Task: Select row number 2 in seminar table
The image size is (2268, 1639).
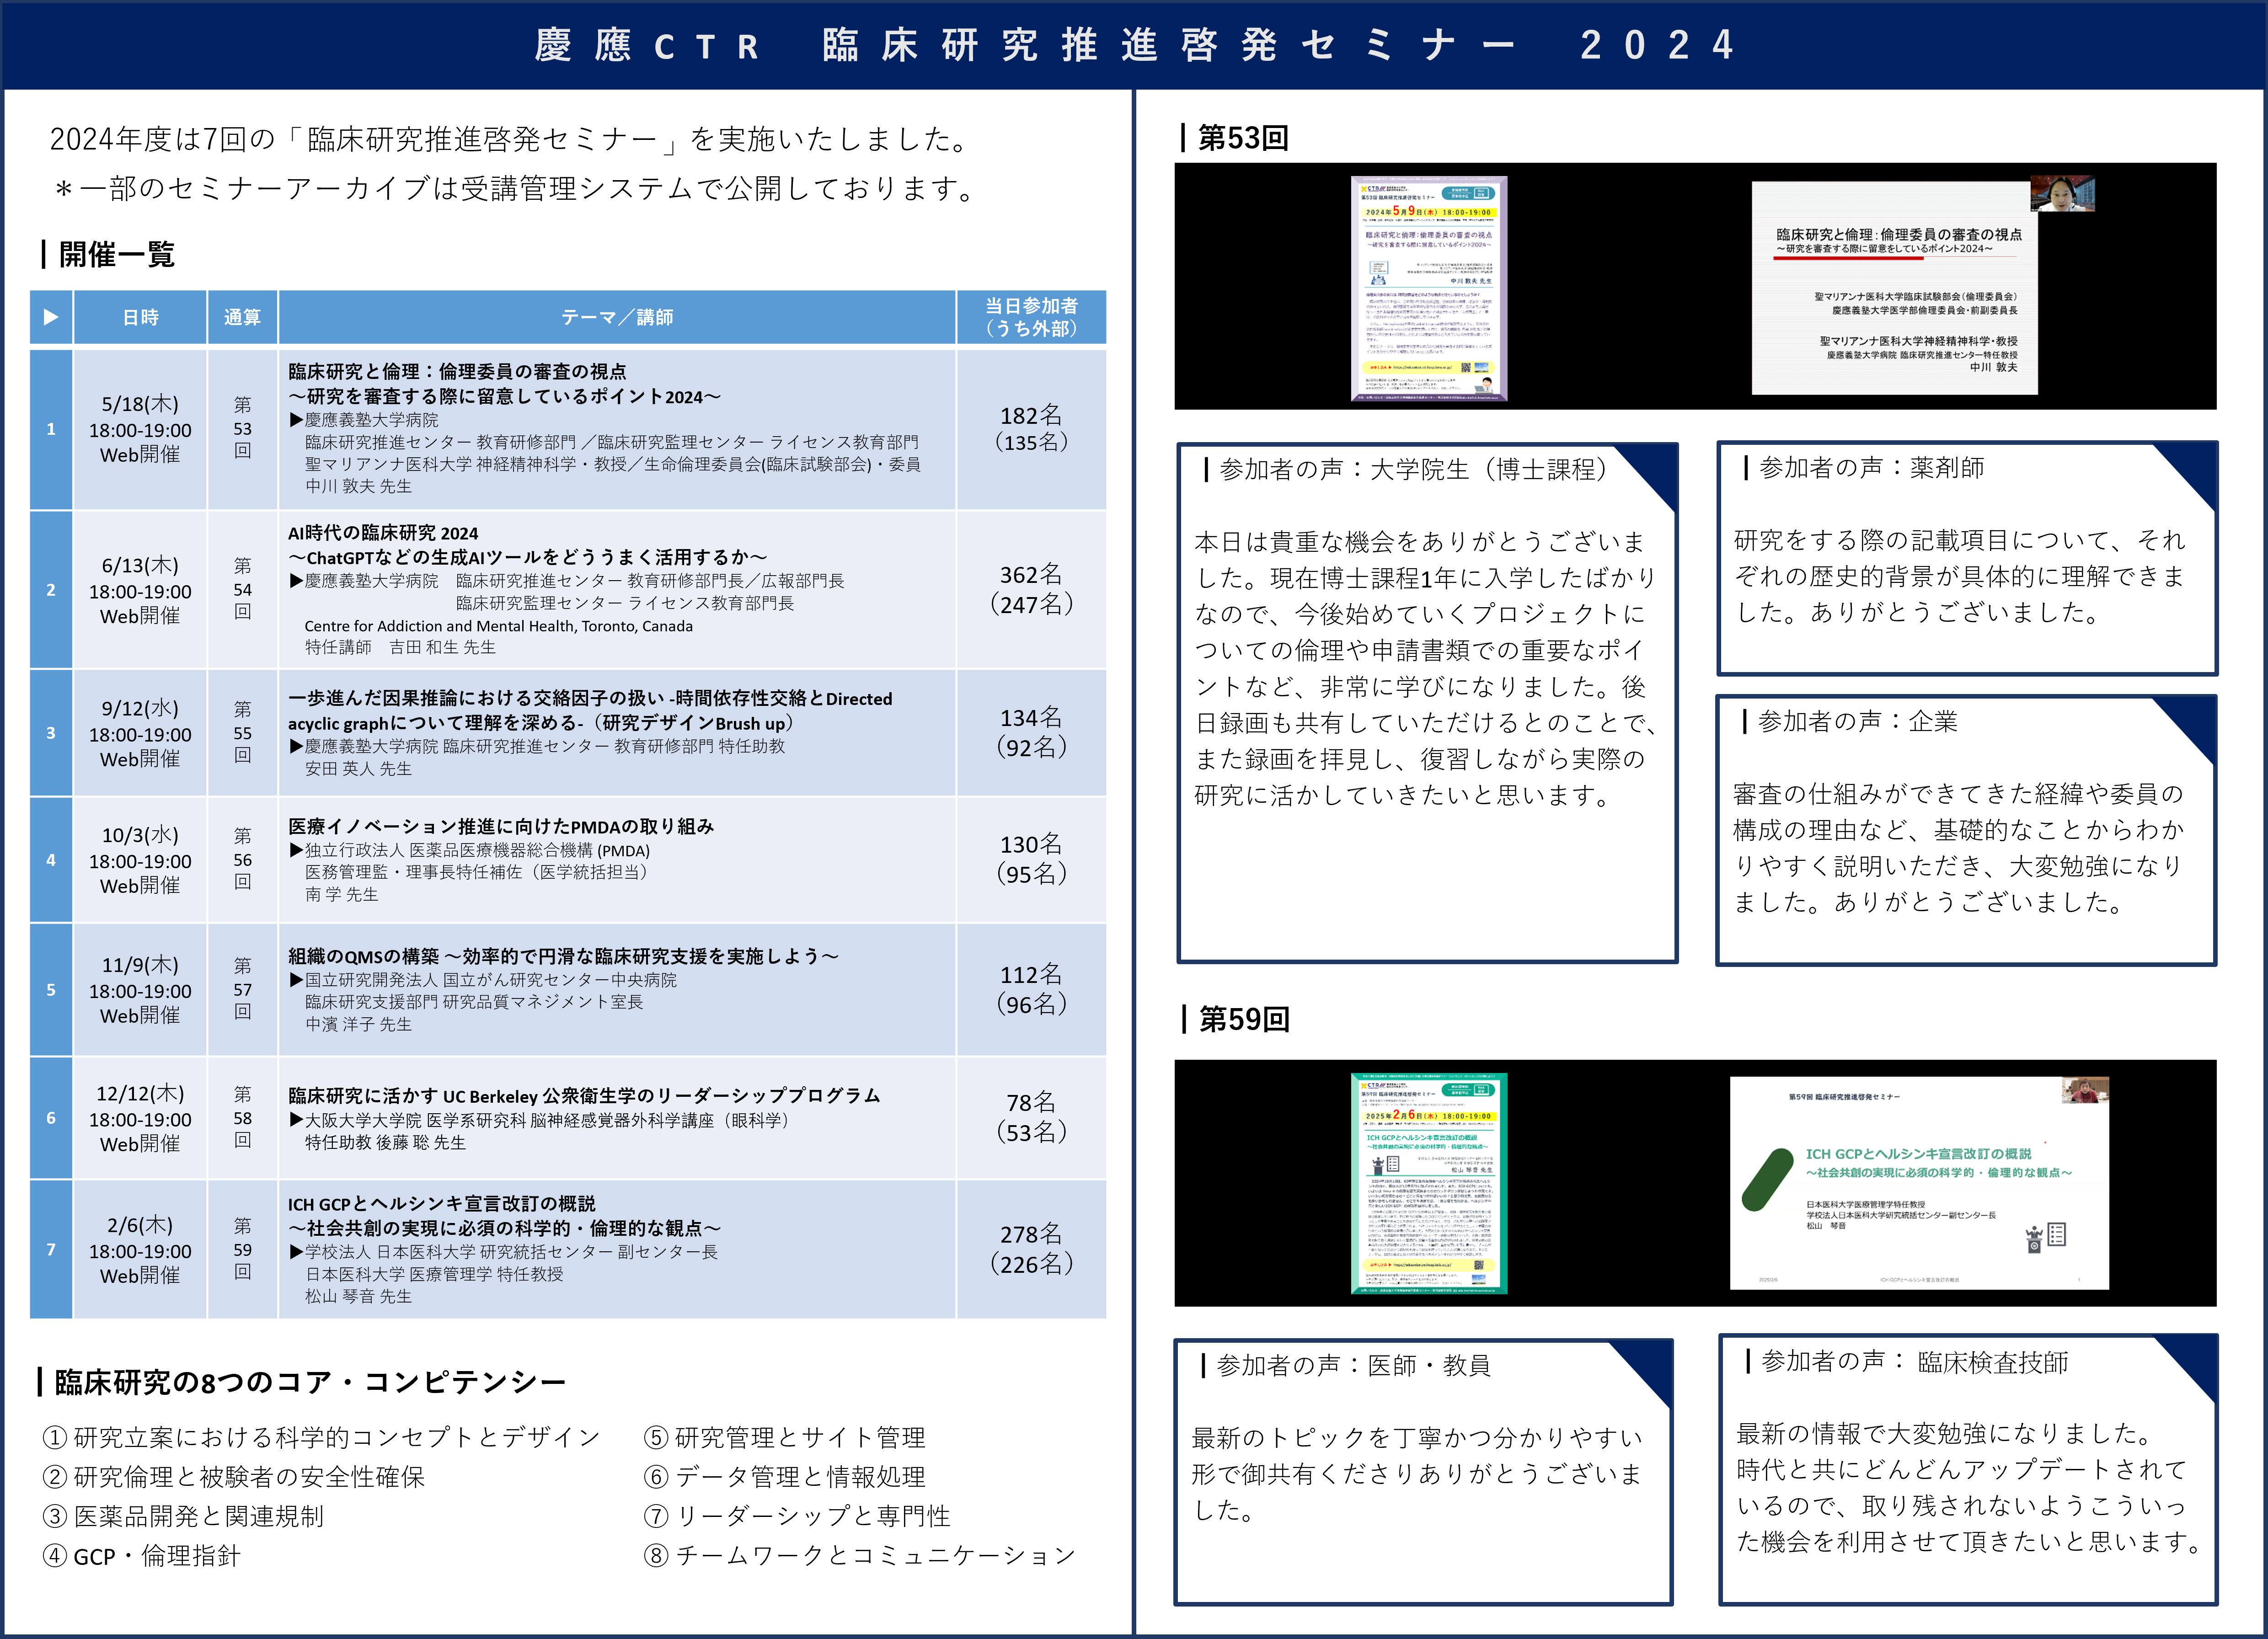Action: tap(51, 590)
